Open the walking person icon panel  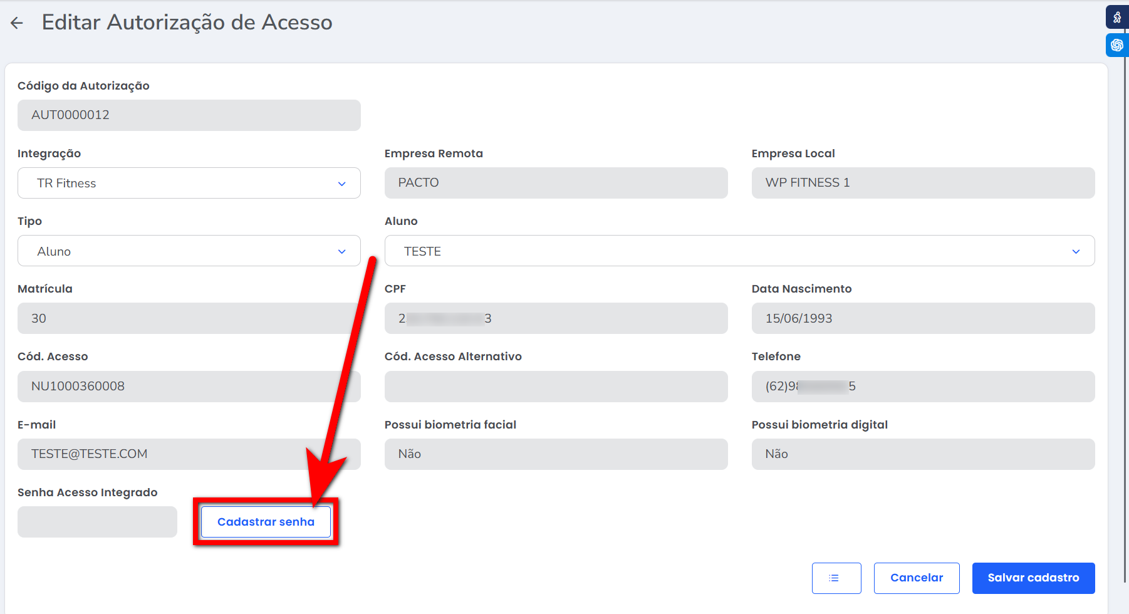[x=1116, y=17]
